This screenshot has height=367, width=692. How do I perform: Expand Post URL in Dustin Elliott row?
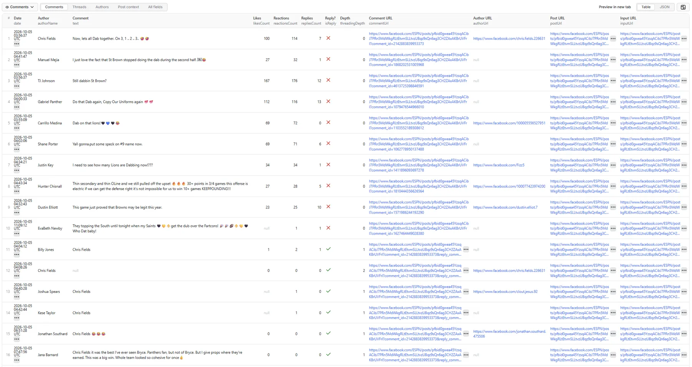tap(613, 207)
